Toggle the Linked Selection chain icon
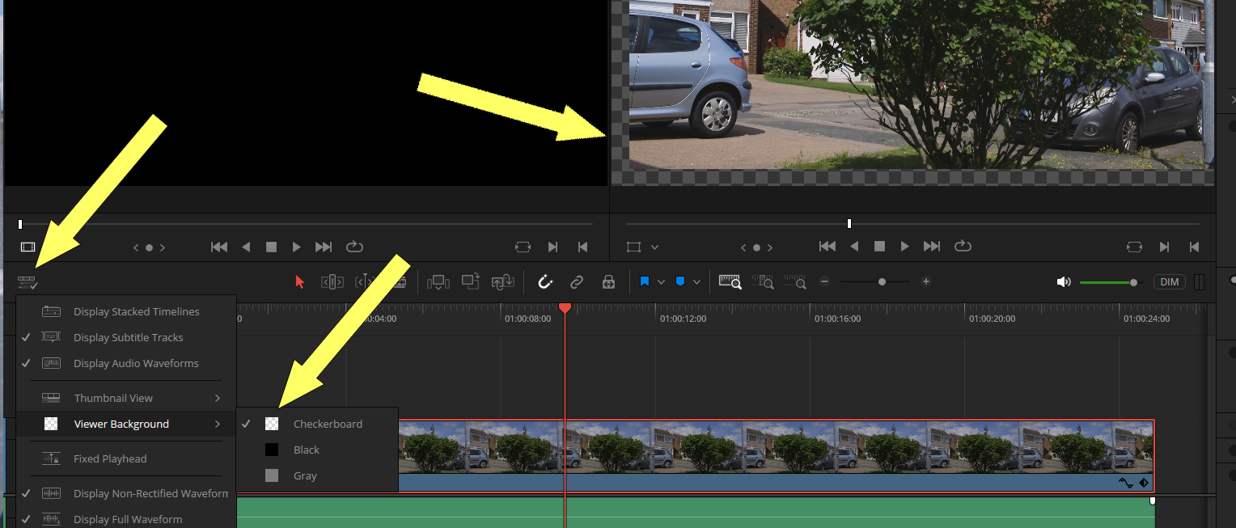The height and width of the screenshot is (528, 1236). [x=577, y=282]
